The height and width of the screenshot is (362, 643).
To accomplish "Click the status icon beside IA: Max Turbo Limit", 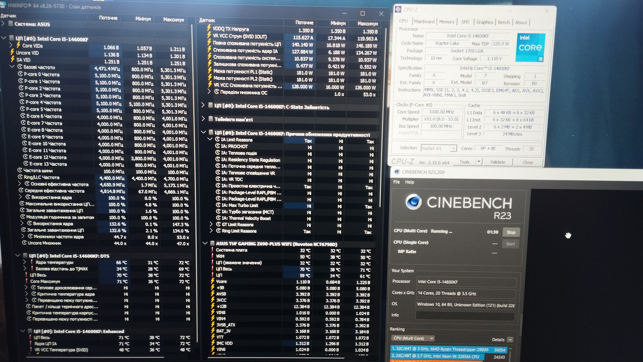I will point(218,206).
